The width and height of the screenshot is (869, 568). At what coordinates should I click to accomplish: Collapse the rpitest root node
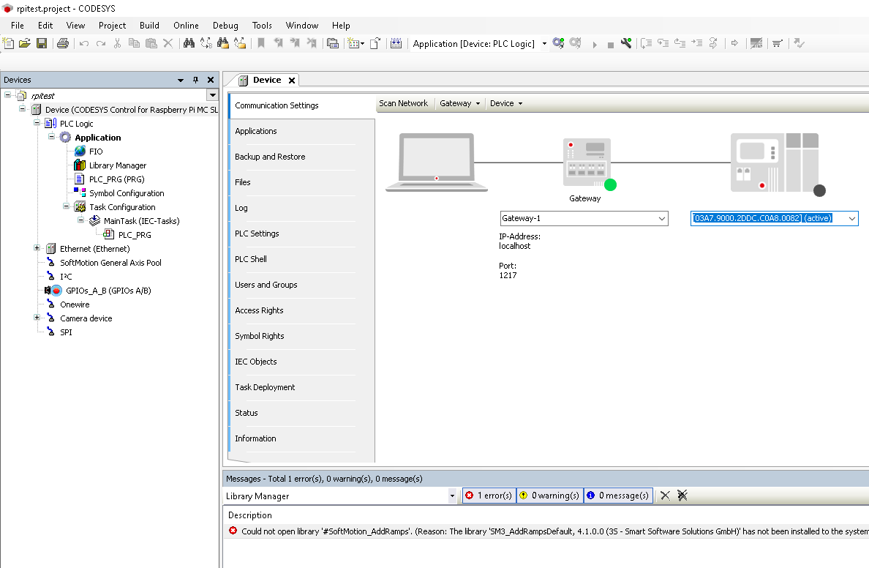pos(8,95)
